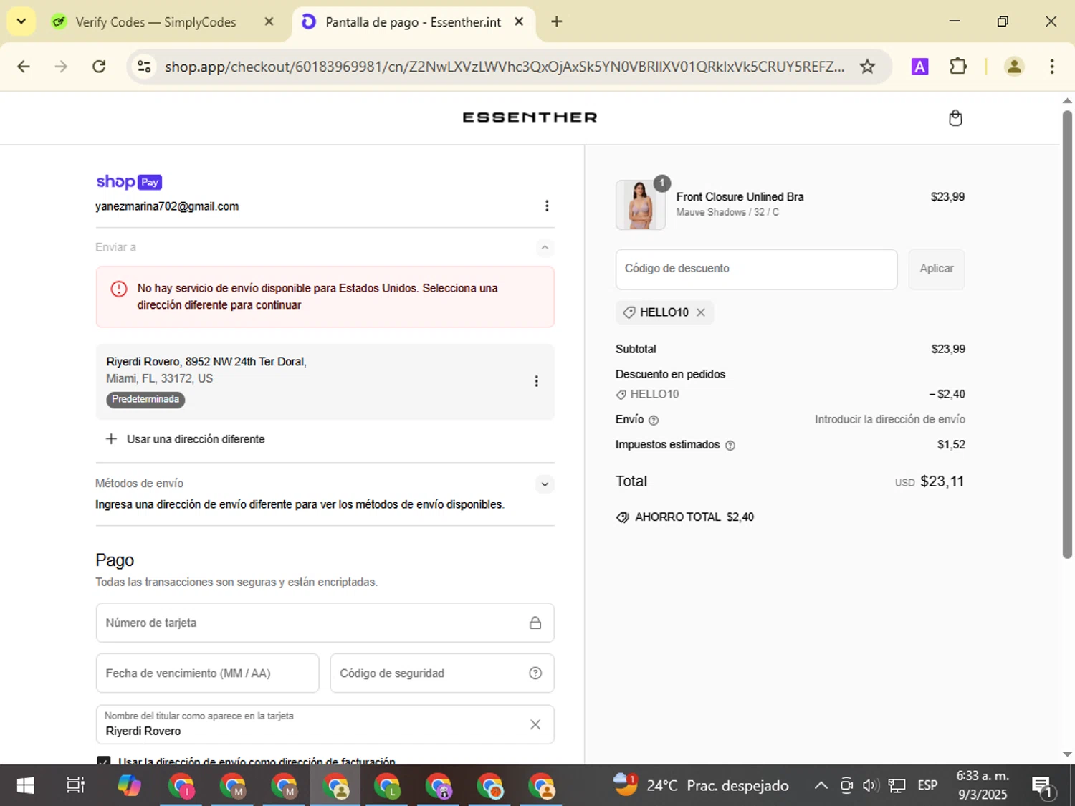The image size is (1075, 806).
Task: Open the purple A extension icon
Action: pyautogui.click(x=919, y=67)
